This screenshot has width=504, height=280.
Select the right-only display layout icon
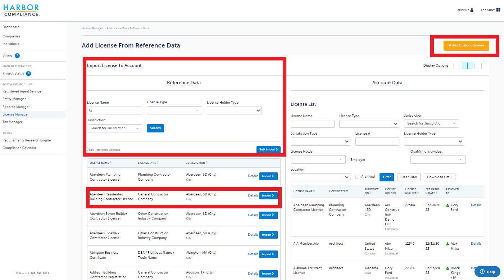(479, 66)
